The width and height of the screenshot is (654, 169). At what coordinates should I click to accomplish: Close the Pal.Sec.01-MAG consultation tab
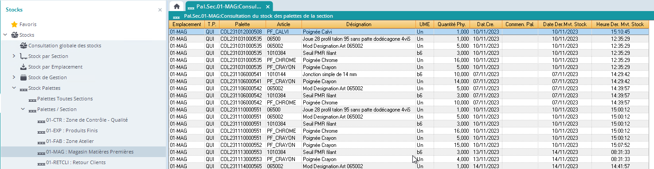[267, 7]
